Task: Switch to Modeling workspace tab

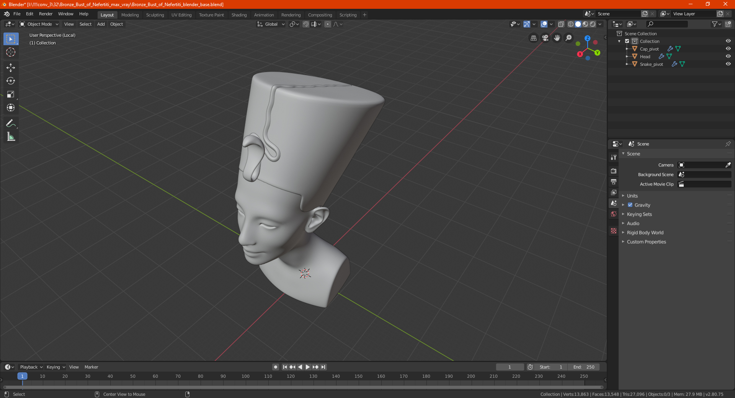Action: pos(130,15)
